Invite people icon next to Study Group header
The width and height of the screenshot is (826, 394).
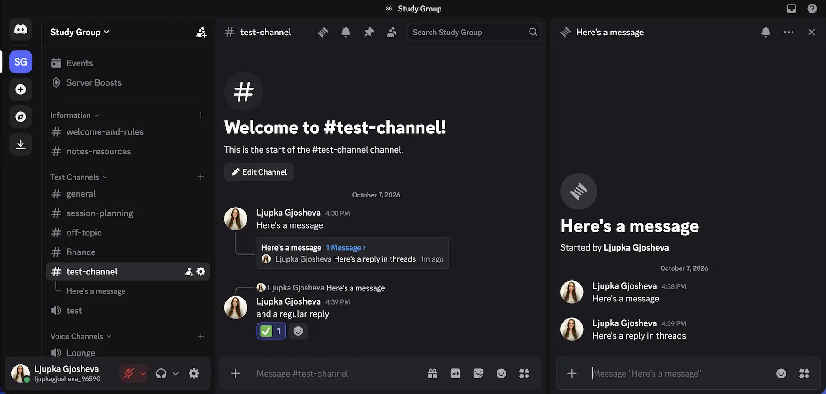[x=201, y=32]
